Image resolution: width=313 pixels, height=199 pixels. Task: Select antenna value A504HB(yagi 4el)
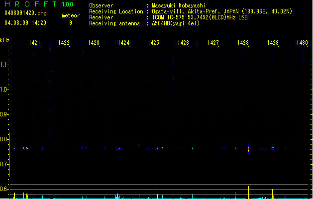coord(176,23)
